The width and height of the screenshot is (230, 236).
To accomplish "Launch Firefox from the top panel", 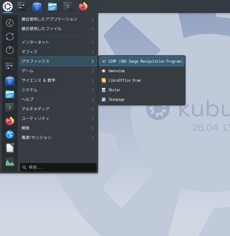I will pyautogui.click(x=83, y=6).
